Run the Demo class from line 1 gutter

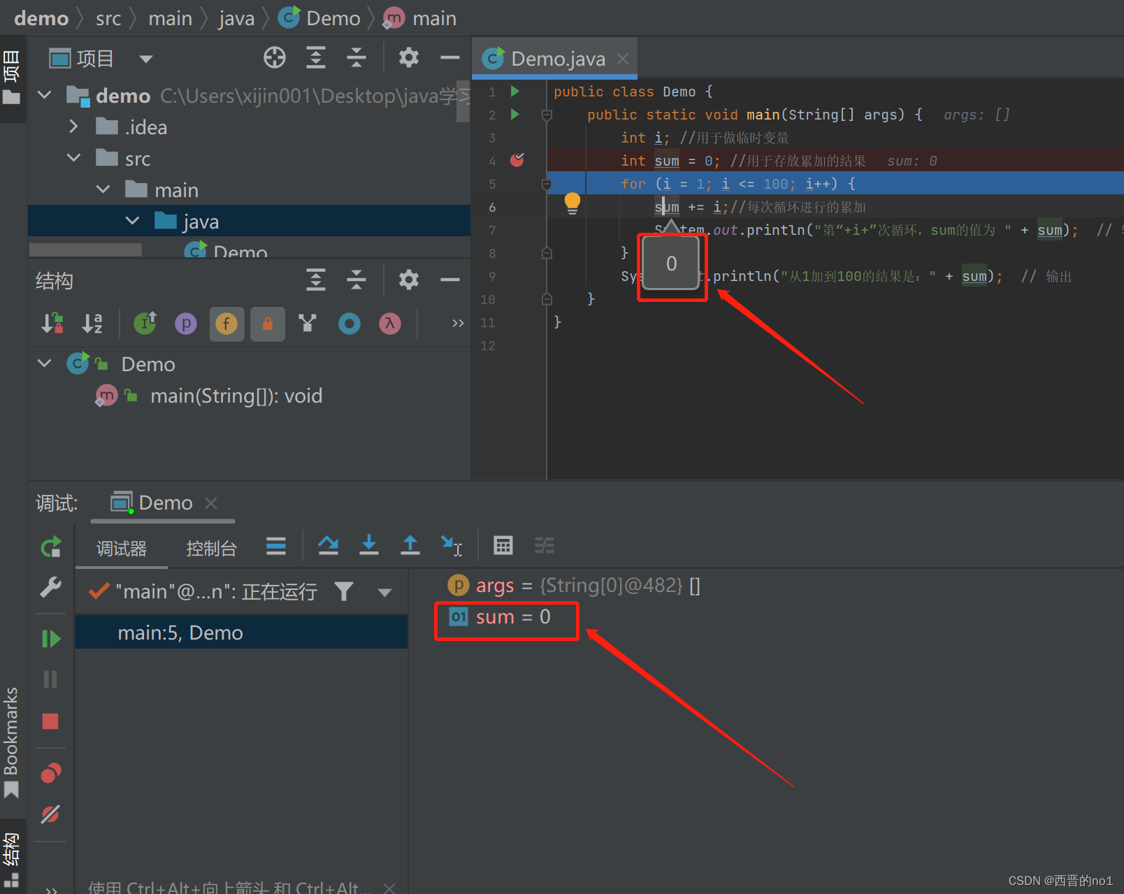[x=515, y=92]
